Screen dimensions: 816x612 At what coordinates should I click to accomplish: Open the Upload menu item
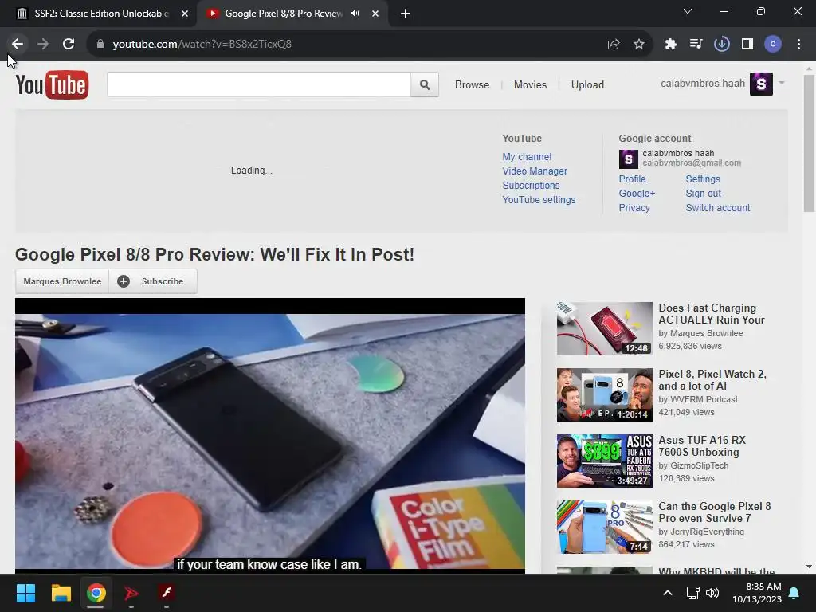(x=587, y=84)
